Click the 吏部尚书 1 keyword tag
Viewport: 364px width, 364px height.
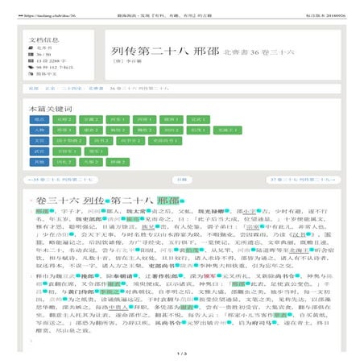[x=165, y=141]
